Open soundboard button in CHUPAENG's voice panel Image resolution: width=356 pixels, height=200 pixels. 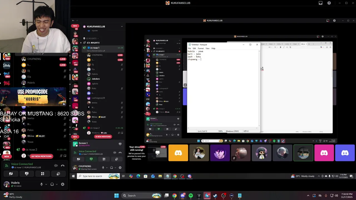coord(117,159)
